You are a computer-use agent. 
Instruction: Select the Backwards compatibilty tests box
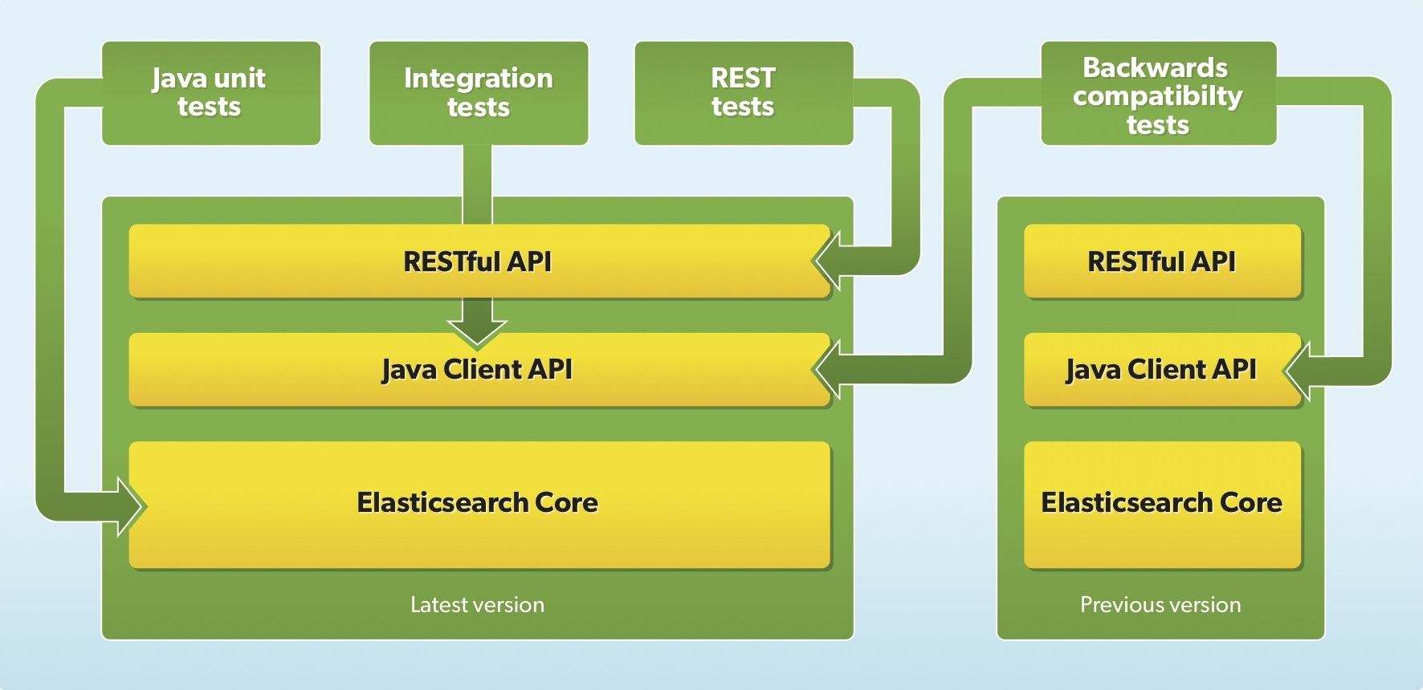coord(1159,93)
